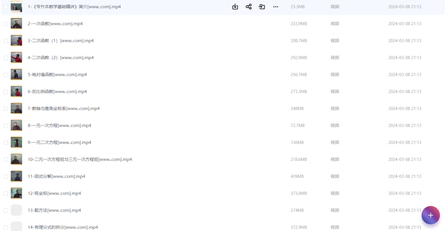Click the thumbnail of 6-反比例函数
The image size is (446, 231).
[x=17, y=91]
